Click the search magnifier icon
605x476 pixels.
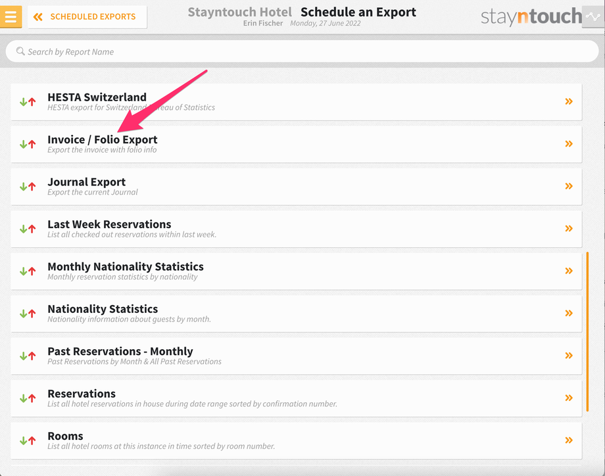pos(20,51)
